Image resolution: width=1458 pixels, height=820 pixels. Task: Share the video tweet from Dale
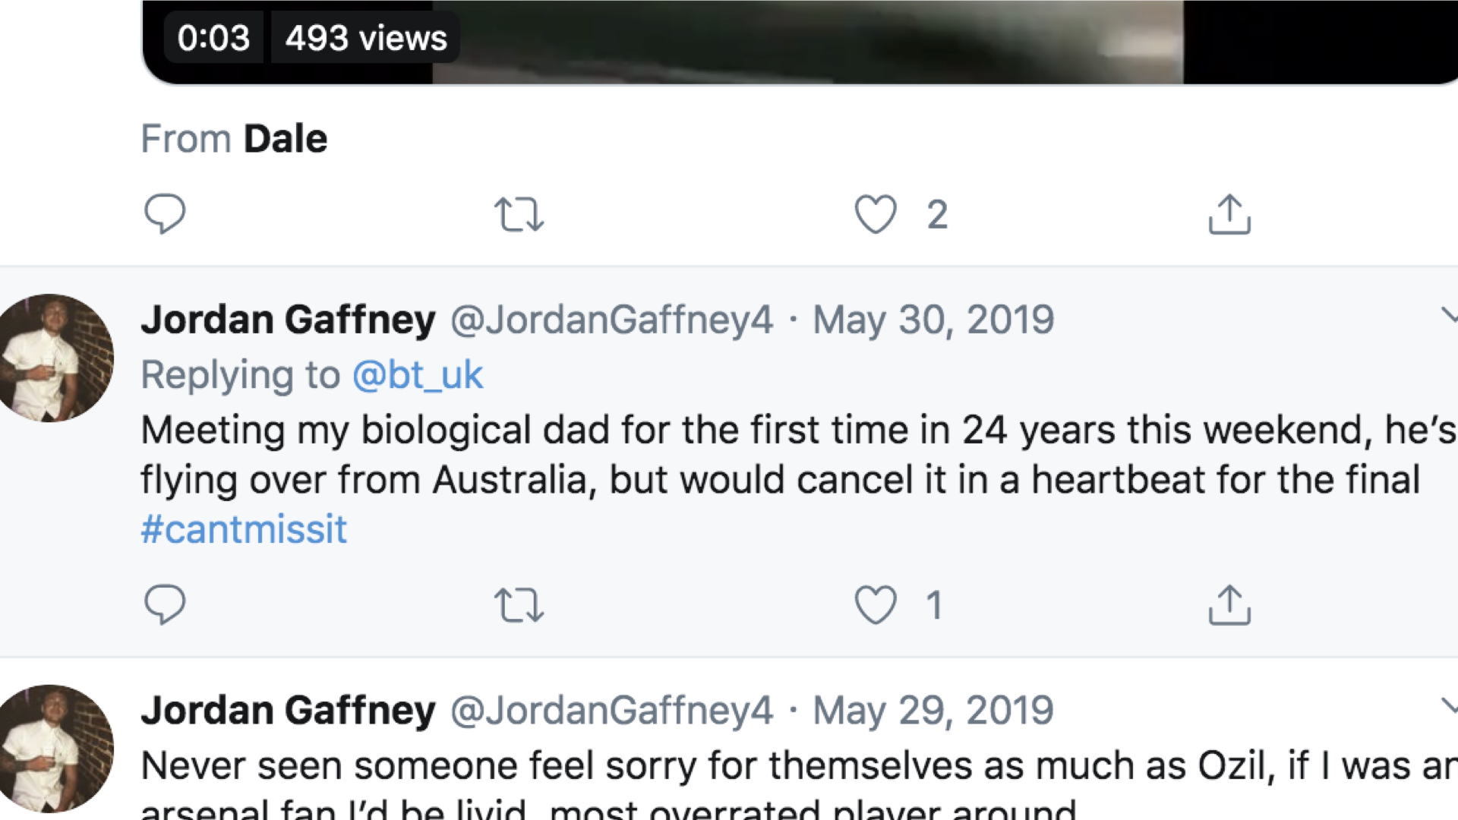coord(1229,214)
